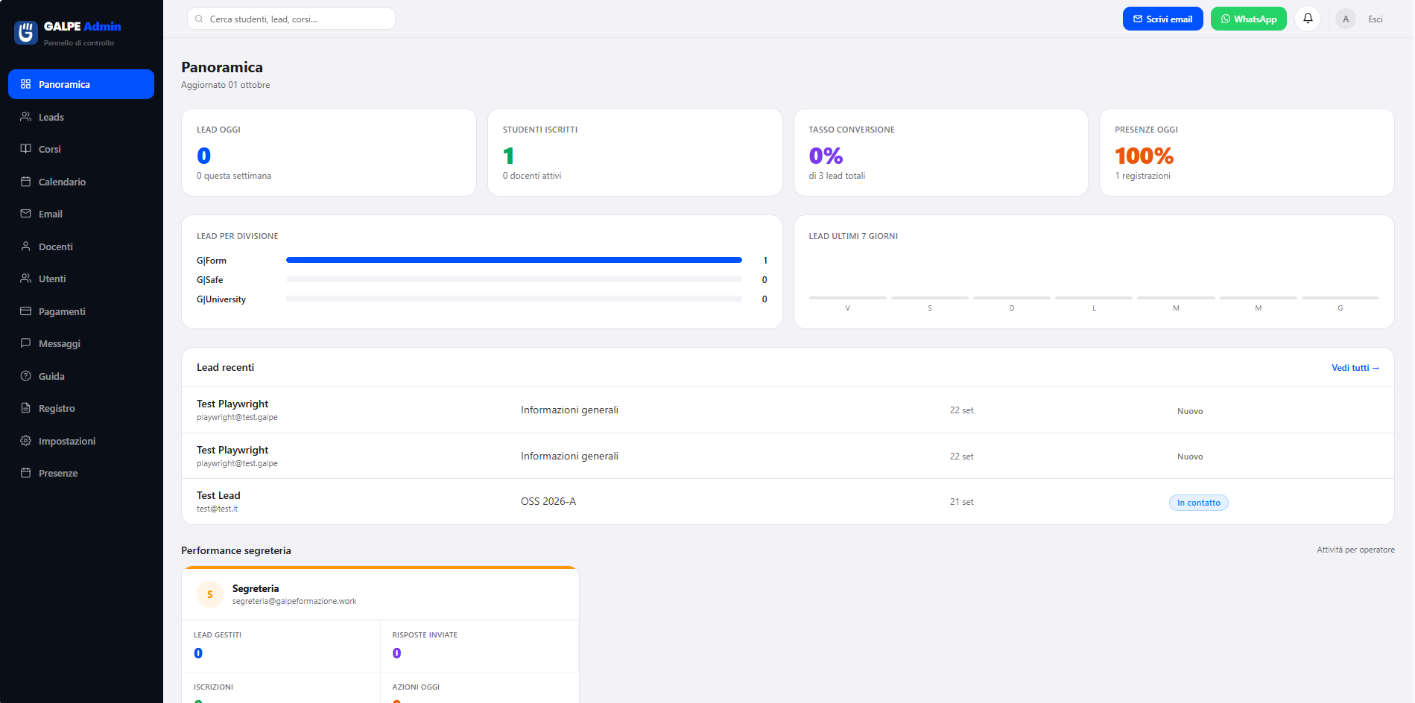
Task: Open the Leads section
Action: point(81,117)
